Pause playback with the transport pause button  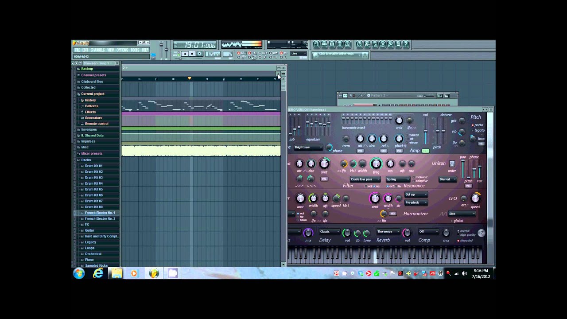pos(185,54)
